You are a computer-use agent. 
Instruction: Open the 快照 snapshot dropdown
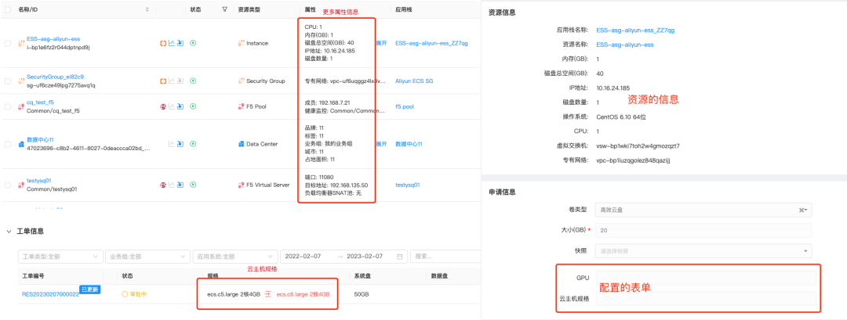[x=703, y=250]
